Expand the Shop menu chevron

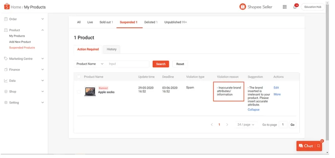[43, 91]
